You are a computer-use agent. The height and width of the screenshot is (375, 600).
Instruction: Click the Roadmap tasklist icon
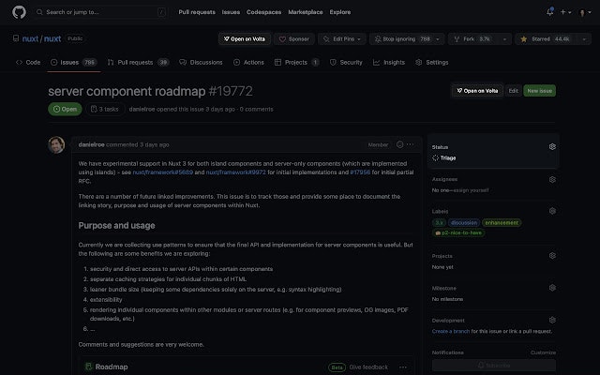point(88,367)
